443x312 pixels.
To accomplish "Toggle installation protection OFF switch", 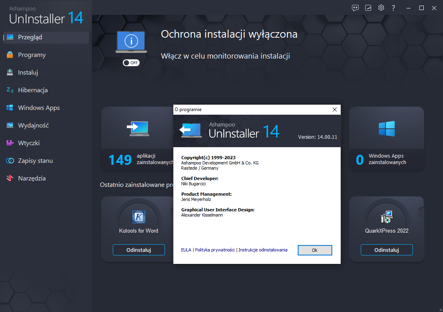I will [x=131, y=63].
